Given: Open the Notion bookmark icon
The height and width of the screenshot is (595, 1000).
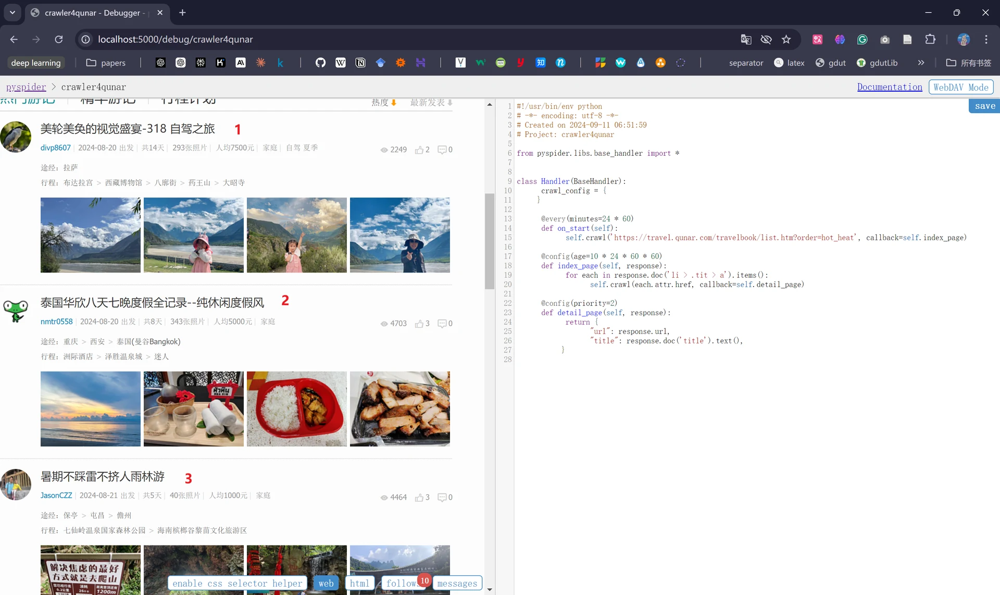Looking at the screenshot, I should tap(360, 63).
